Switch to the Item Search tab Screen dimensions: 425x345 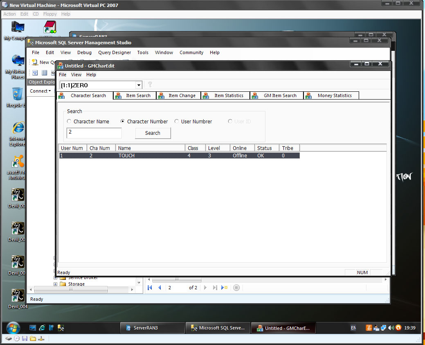tap(135, 95)
